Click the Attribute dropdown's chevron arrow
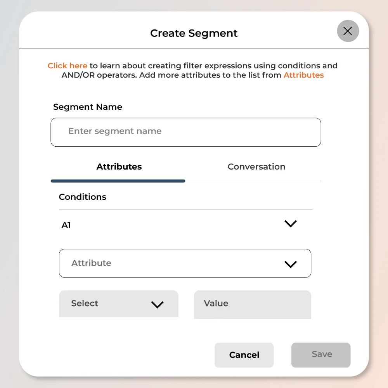This screenshot has width=388, height=388. tap(290, 264)
